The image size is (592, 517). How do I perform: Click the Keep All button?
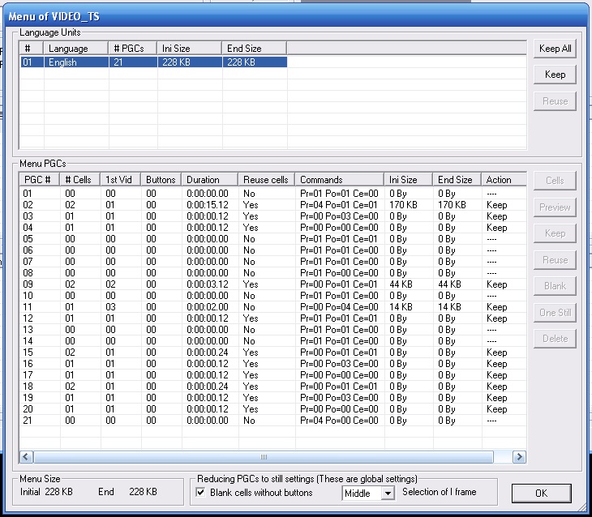pyautogui.click(x=555, y=49)
